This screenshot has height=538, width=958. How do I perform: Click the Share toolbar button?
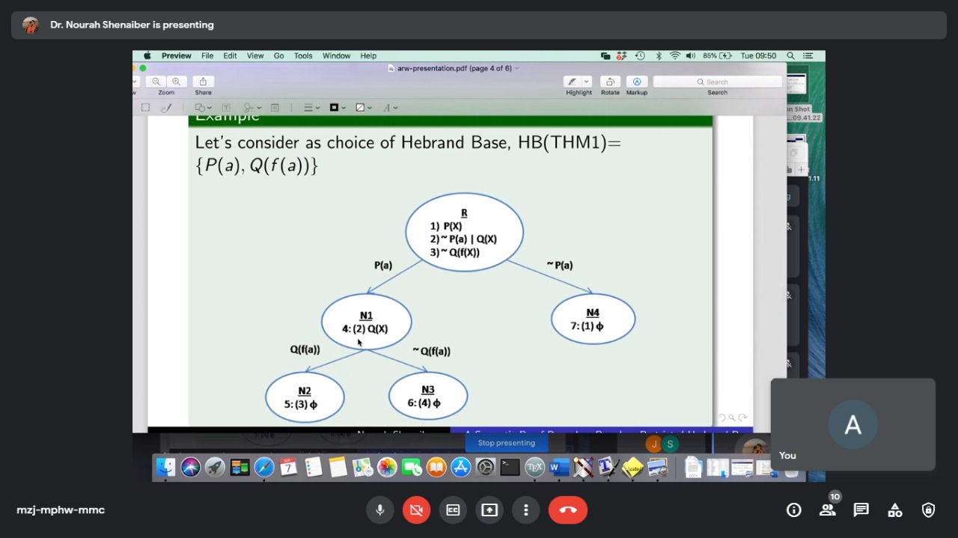pyautogui.click(x=203, y=82)
